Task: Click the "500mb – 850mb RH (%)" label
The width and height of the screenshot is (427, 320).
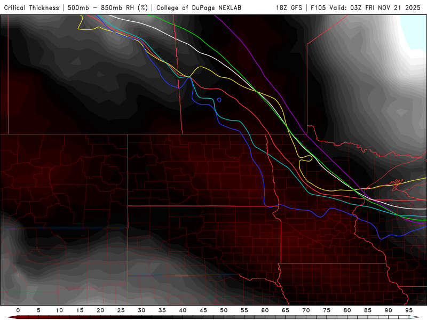Action: point(108,7)
